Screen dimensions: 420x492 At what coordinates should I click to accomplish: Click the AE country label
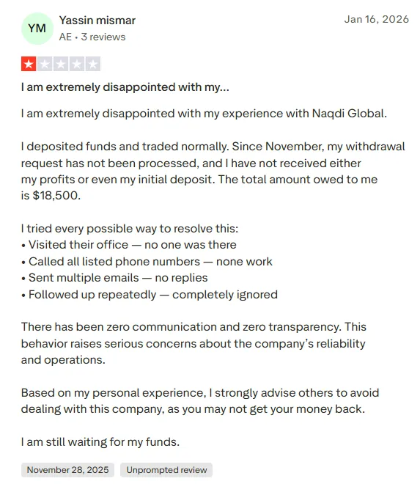[x=65, y=37]
